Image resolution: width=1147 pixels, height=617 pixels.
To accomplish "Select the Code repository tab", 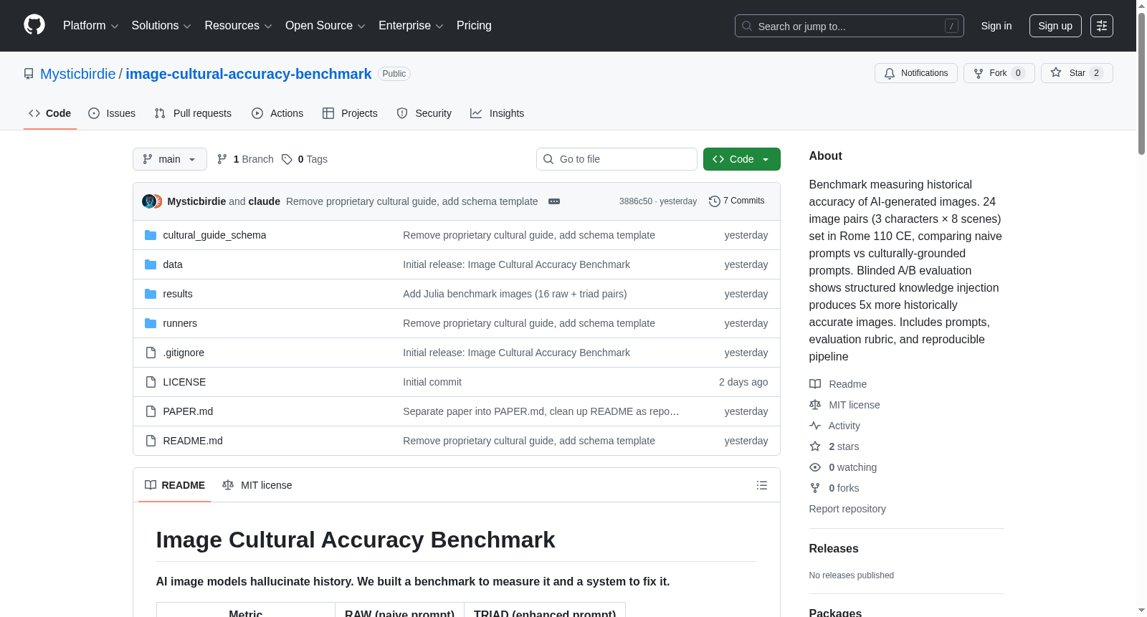I will pos(50,113).
